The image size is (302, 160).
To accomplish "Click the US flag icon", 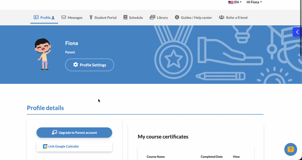I will 231,2.
